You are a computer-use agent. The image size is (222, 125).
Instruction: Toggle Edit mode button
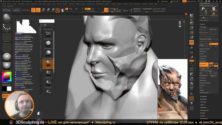[33, 10]
